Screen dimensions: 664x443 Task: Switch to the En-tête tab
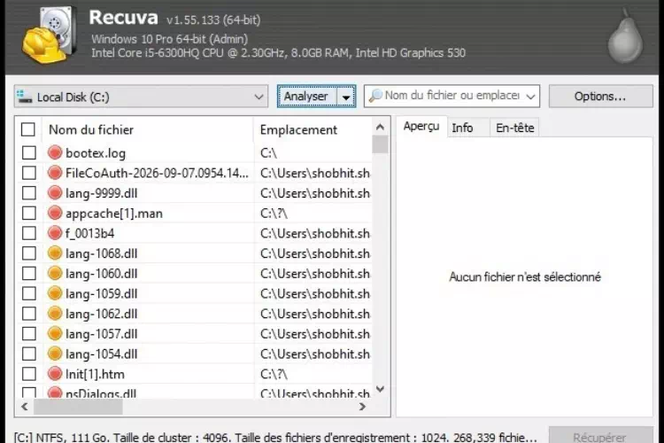pyautogui.click(x=515, y=128)
